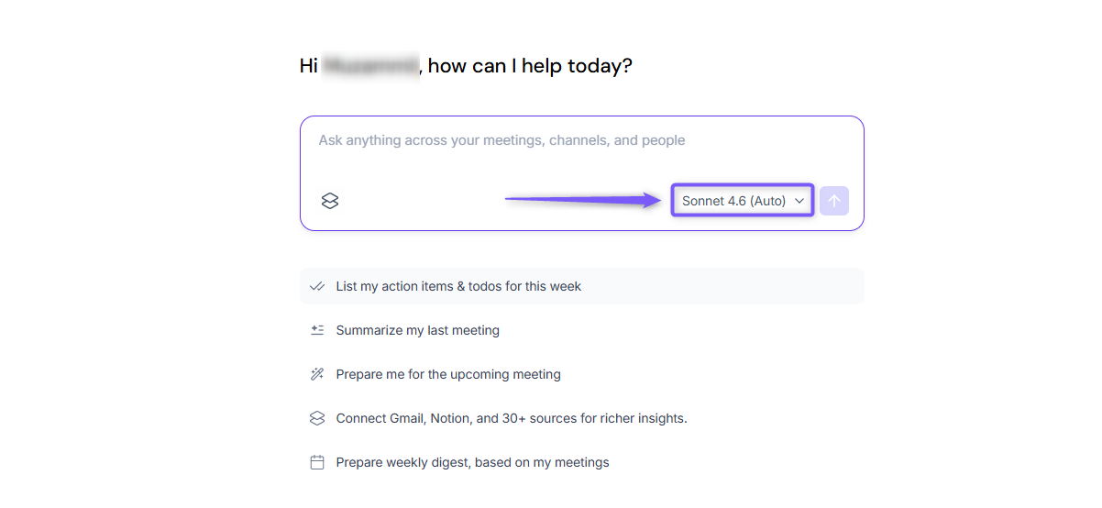
Task: Click the purple annotation arrow pointing to model selector
Action: [583, 199]
